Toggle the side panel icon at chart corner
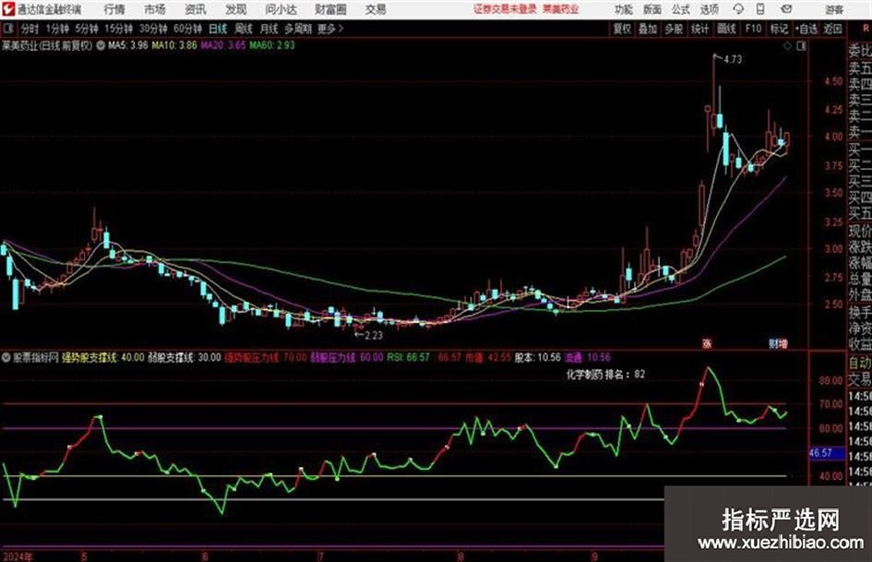The width and height of the screenshot is (872, 562). (801, 46)
